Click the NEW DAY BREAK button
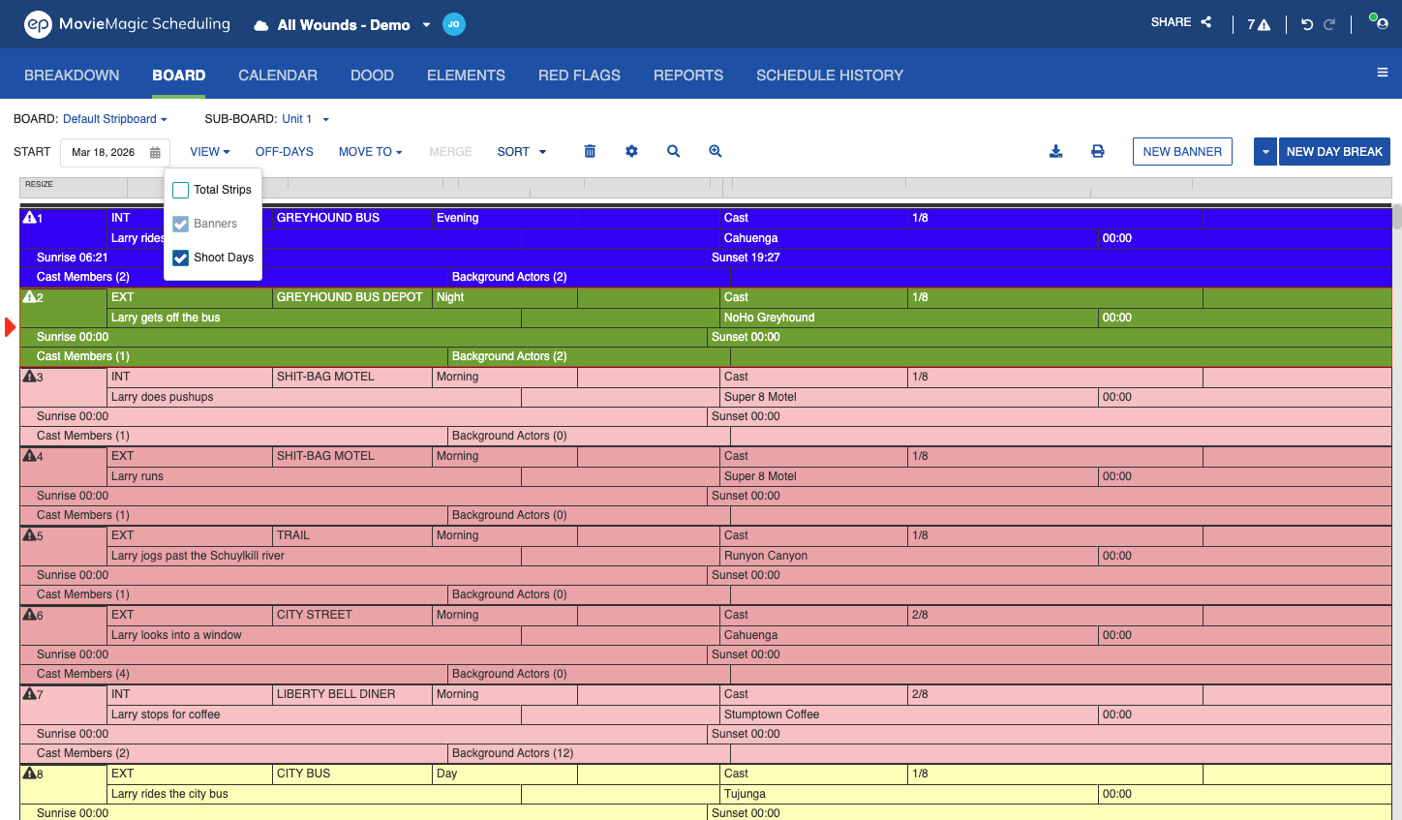The width and height of the screenshot is (1402, 820). 1334,151
